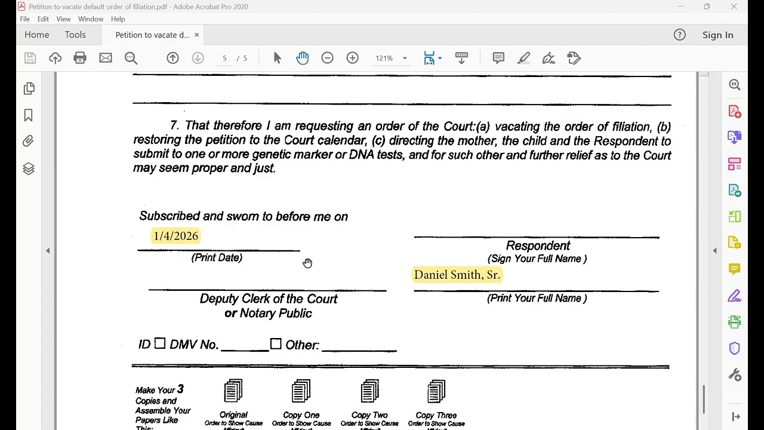Open yellow Comment tool in right pane

coord(735,269)
